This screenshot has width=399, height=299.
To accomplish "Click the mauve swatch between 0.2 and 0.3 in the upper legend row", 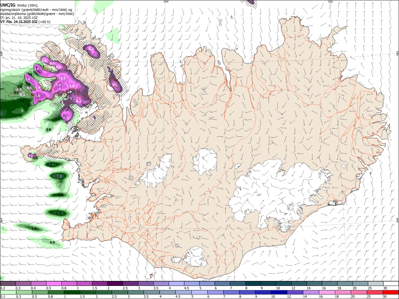I will point(8,284).
